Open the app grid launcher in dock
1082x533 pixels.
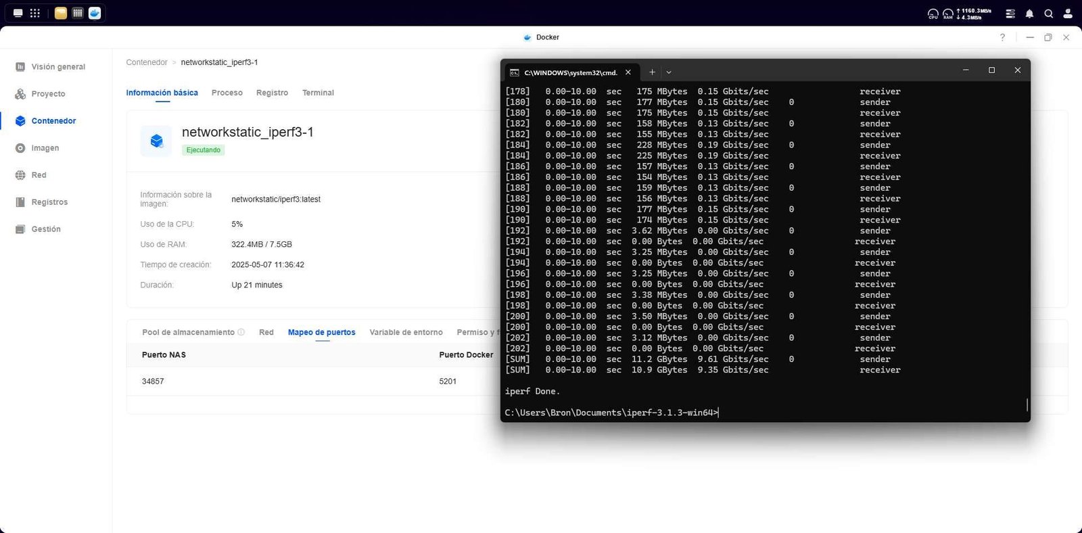(35, 13)
